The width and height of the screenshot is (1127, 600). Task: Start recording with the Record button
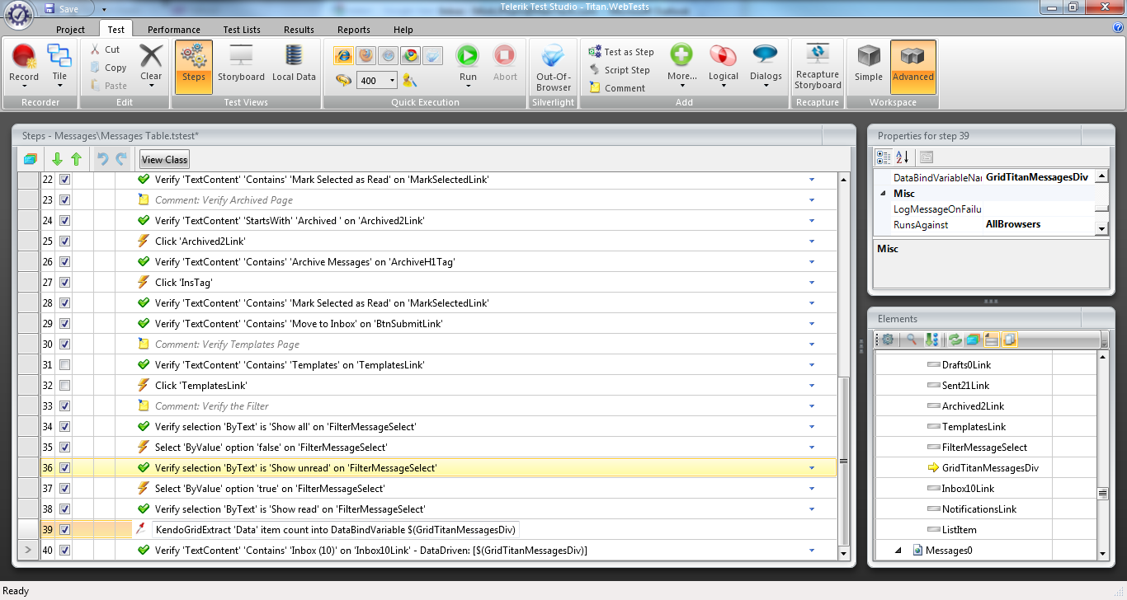pyautogui.click(x=24, y=63)
